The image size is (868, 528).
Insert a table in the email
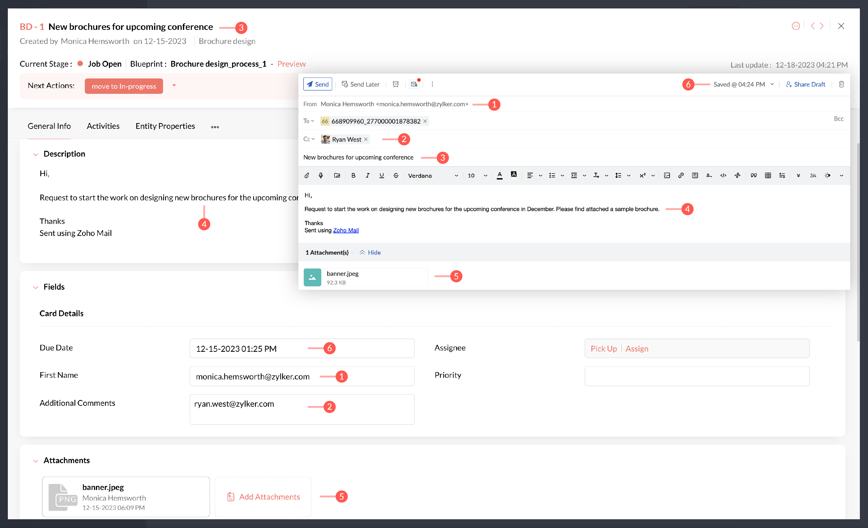pyautogui.click(x=768, y=175)
